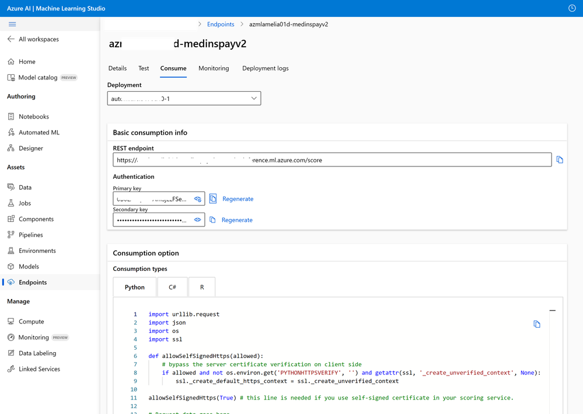The image size is (583, 414).
Task: Open the Environments section
Action: [x=37, y=251]
